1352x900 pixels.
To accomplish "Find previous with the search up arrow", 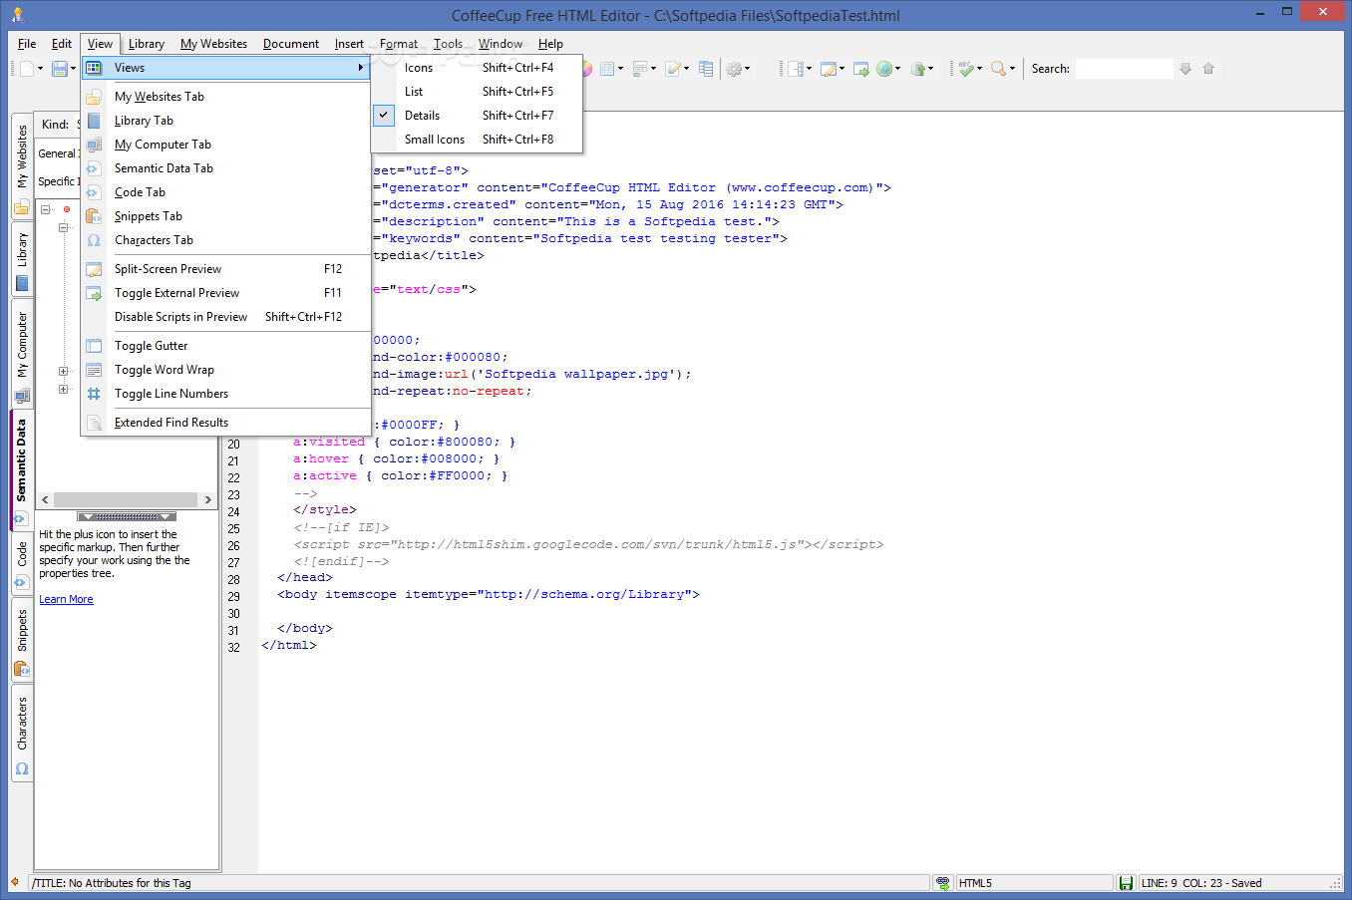I will tap(1208, 69).
